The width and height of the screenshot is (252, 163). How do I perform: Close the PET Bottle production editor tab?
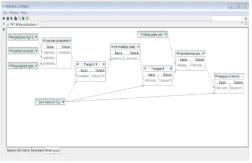tap(38, 24)
